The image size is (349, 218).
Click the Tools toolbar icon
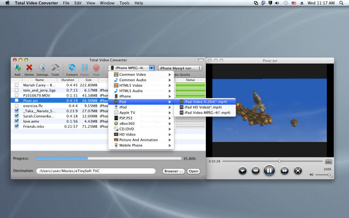click(x=55, y=68)
